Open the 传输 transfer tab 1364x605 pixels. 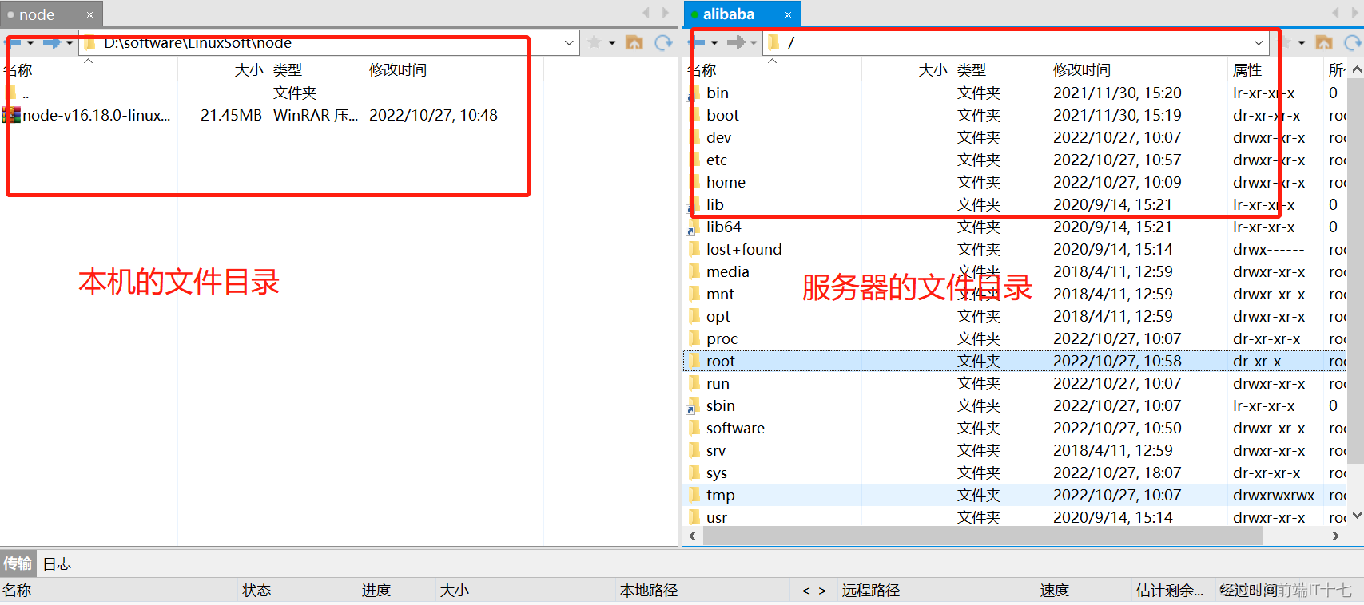coord(18,563)
